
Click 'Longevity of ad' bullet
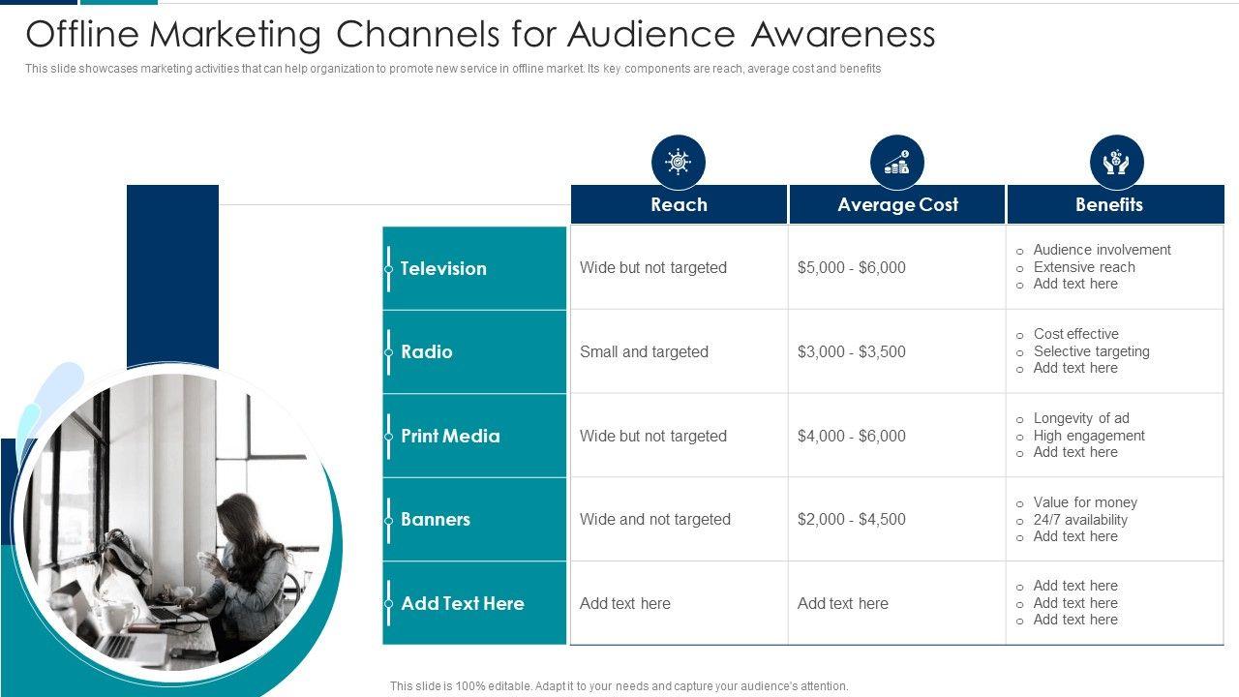1081,418
